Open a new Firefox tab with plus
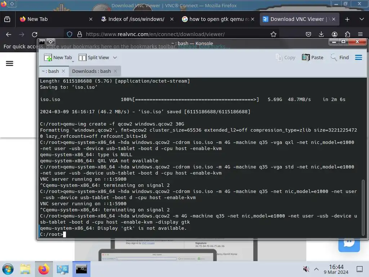369x277 pixels. pyautogui.click(x=347, y=19)
